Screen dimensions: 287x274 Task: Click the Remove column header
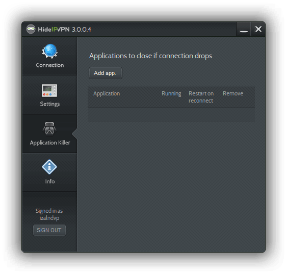click(233, 93)
